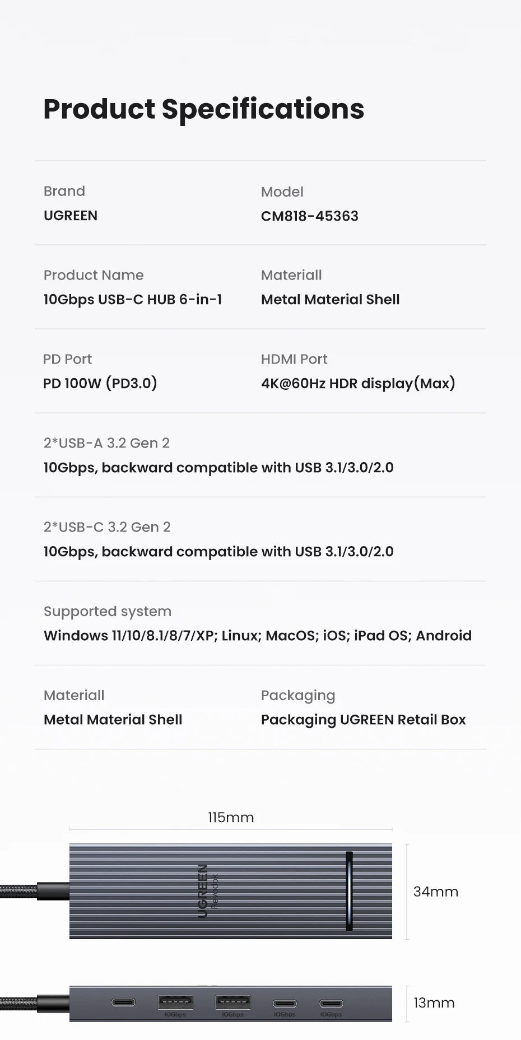
Task: Click the rightmost USB-C 10Gbps port
Action: [x=331, y=1003]
